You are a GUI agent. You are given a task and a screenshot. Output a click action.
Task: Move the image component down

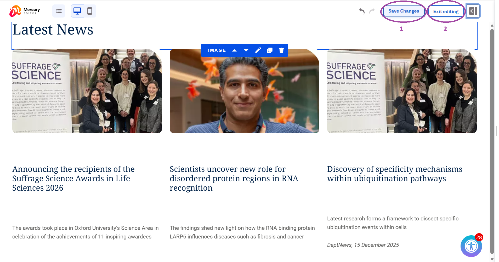(246, 50)
